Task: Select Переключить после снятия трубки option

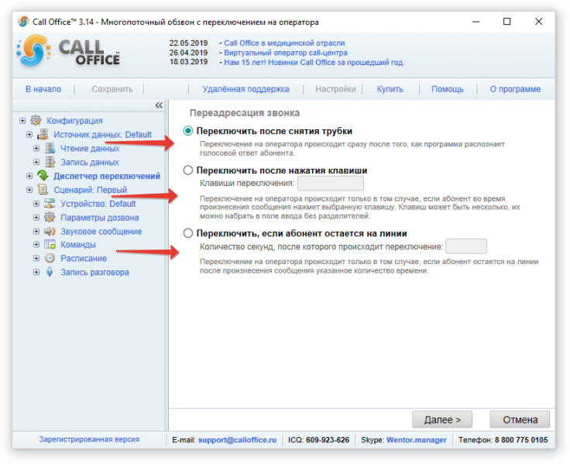Action: click(188, 131)
